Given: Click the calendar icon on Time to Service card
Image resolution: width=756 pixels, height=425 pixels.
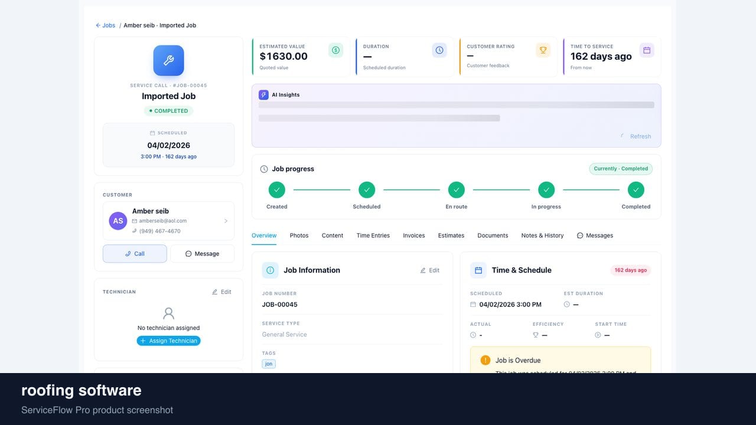Looking at the screenshot, I should point(647,50).
